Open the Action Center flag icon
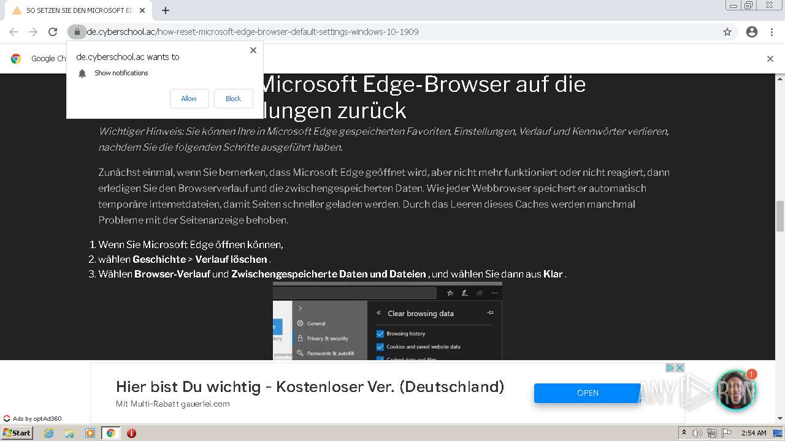 pyautogui.click(x=727, y=433)
